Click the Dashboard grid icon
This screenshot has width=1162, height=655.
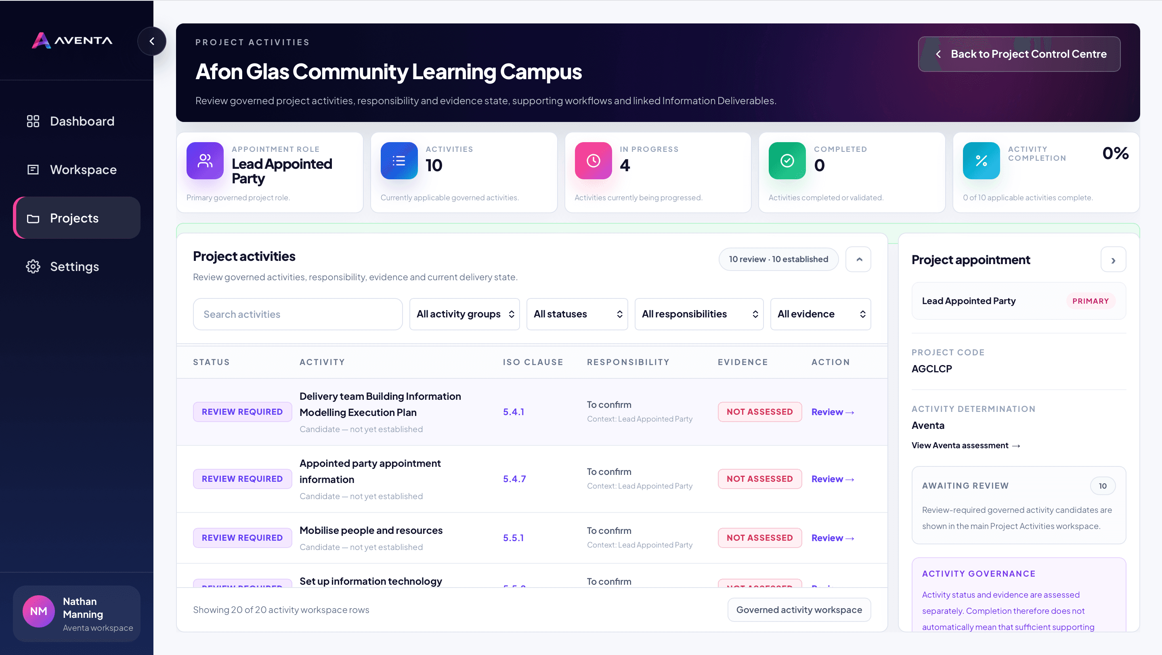point(33,121)
